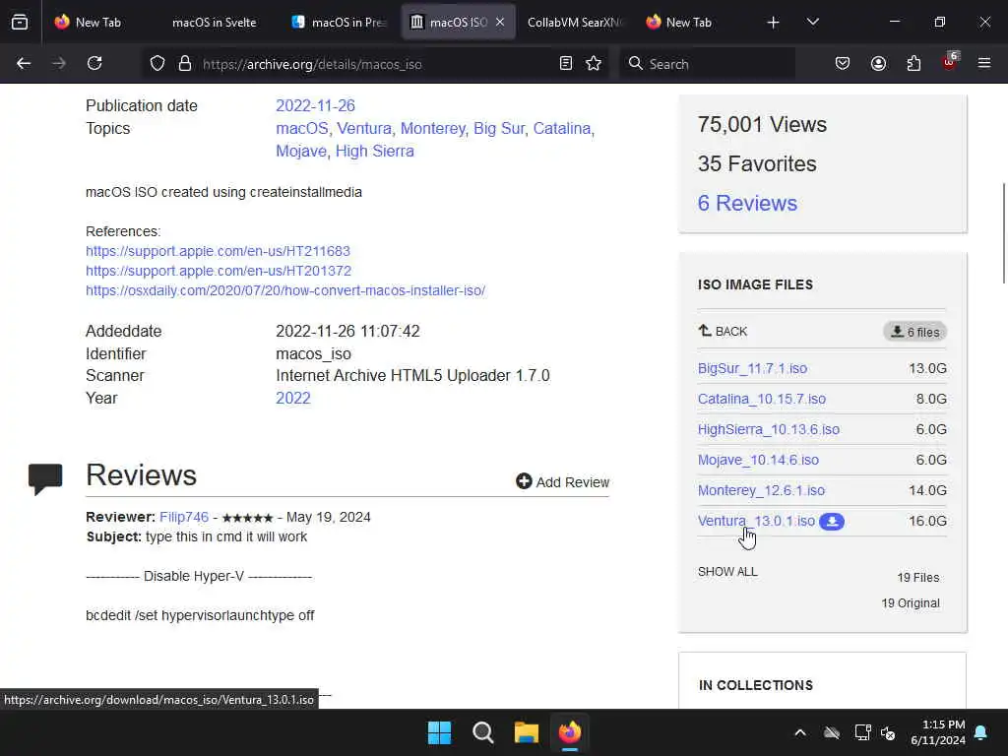
Task: Download HighSierra_10.13.6.iso
Action: pos(769,429)
